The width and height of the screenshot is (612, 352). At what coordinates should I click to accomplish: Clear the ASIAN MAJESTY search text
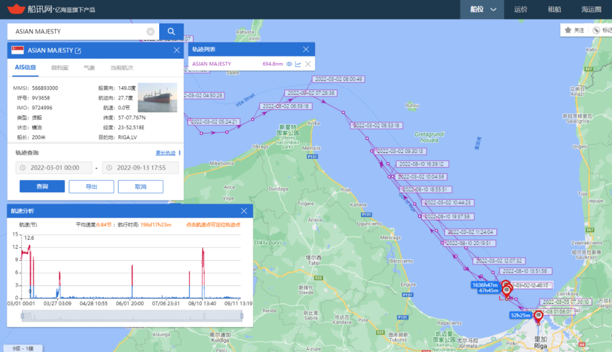tap(151, 32)
